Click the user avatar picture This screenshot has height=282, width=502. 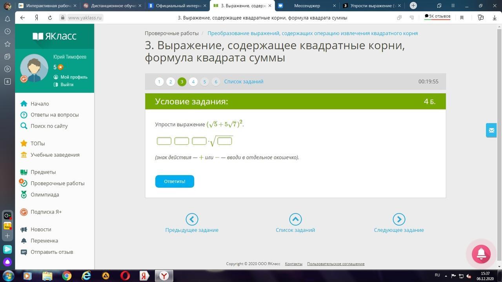34,68
